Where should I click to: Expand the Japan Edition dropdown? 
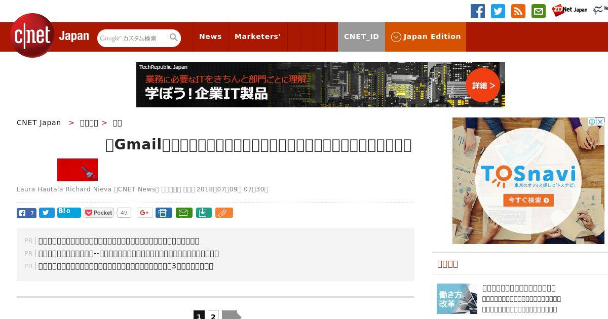click(426, 36)
